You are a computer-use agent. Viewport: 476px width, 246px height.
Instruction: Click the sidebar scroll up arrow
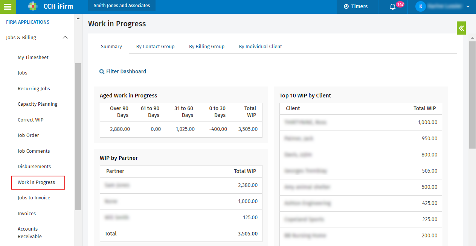(x=78, y=18)
